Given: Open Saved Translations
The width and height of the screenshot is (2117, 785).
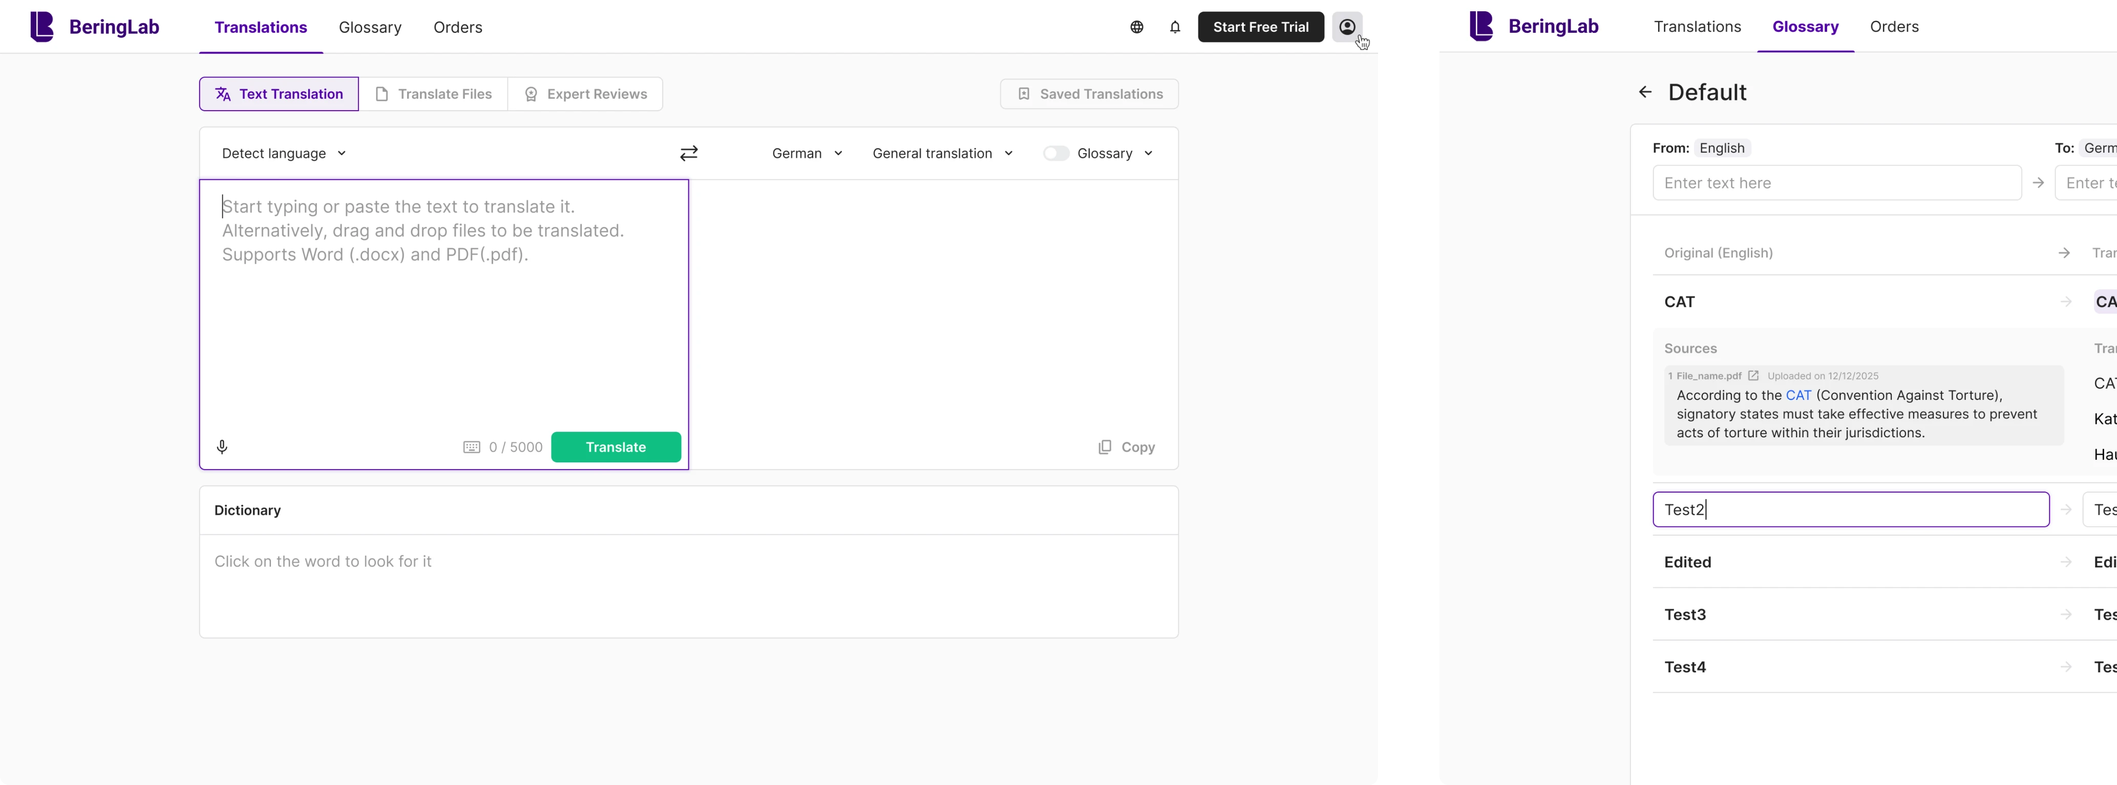Looking at the screenshot, I should 1089,95.
